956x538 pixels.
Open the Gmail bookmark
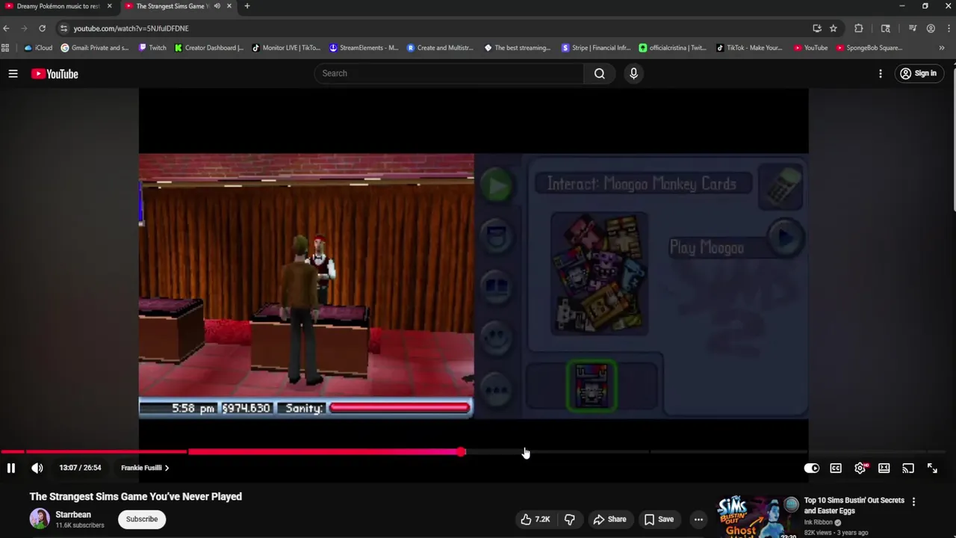pyautogui.click(x=95, y=48)
